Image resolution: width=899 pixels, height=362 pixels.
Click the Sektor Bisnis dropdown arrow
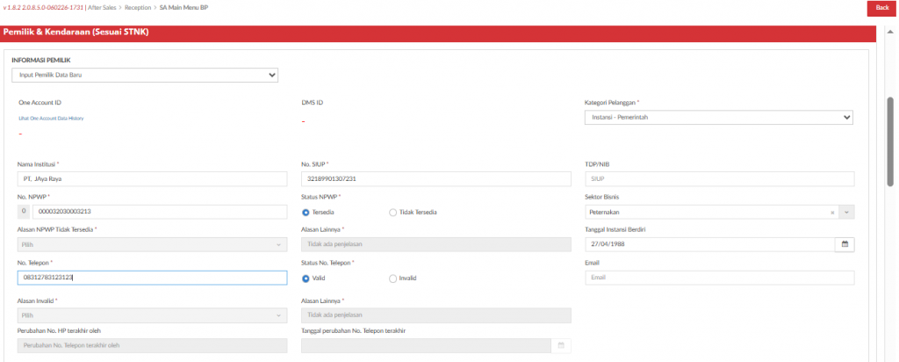(x=845, y=212)
